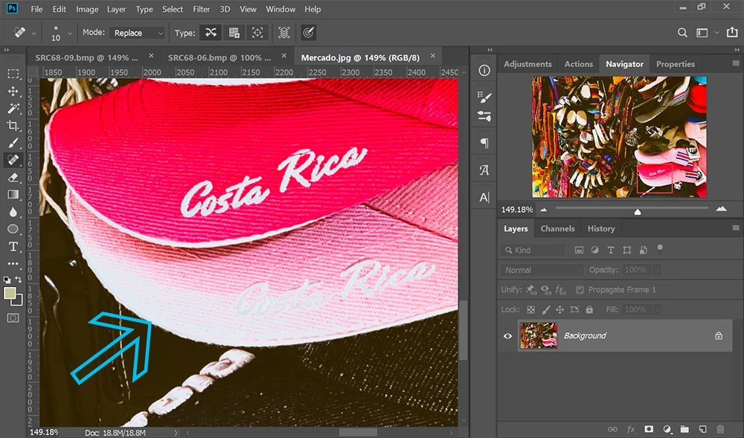Open the brush size preset picker arrow

(x=70, y=33)
